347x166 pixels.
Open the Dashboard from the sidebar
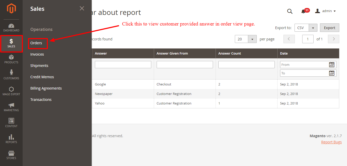pos(11,27)
